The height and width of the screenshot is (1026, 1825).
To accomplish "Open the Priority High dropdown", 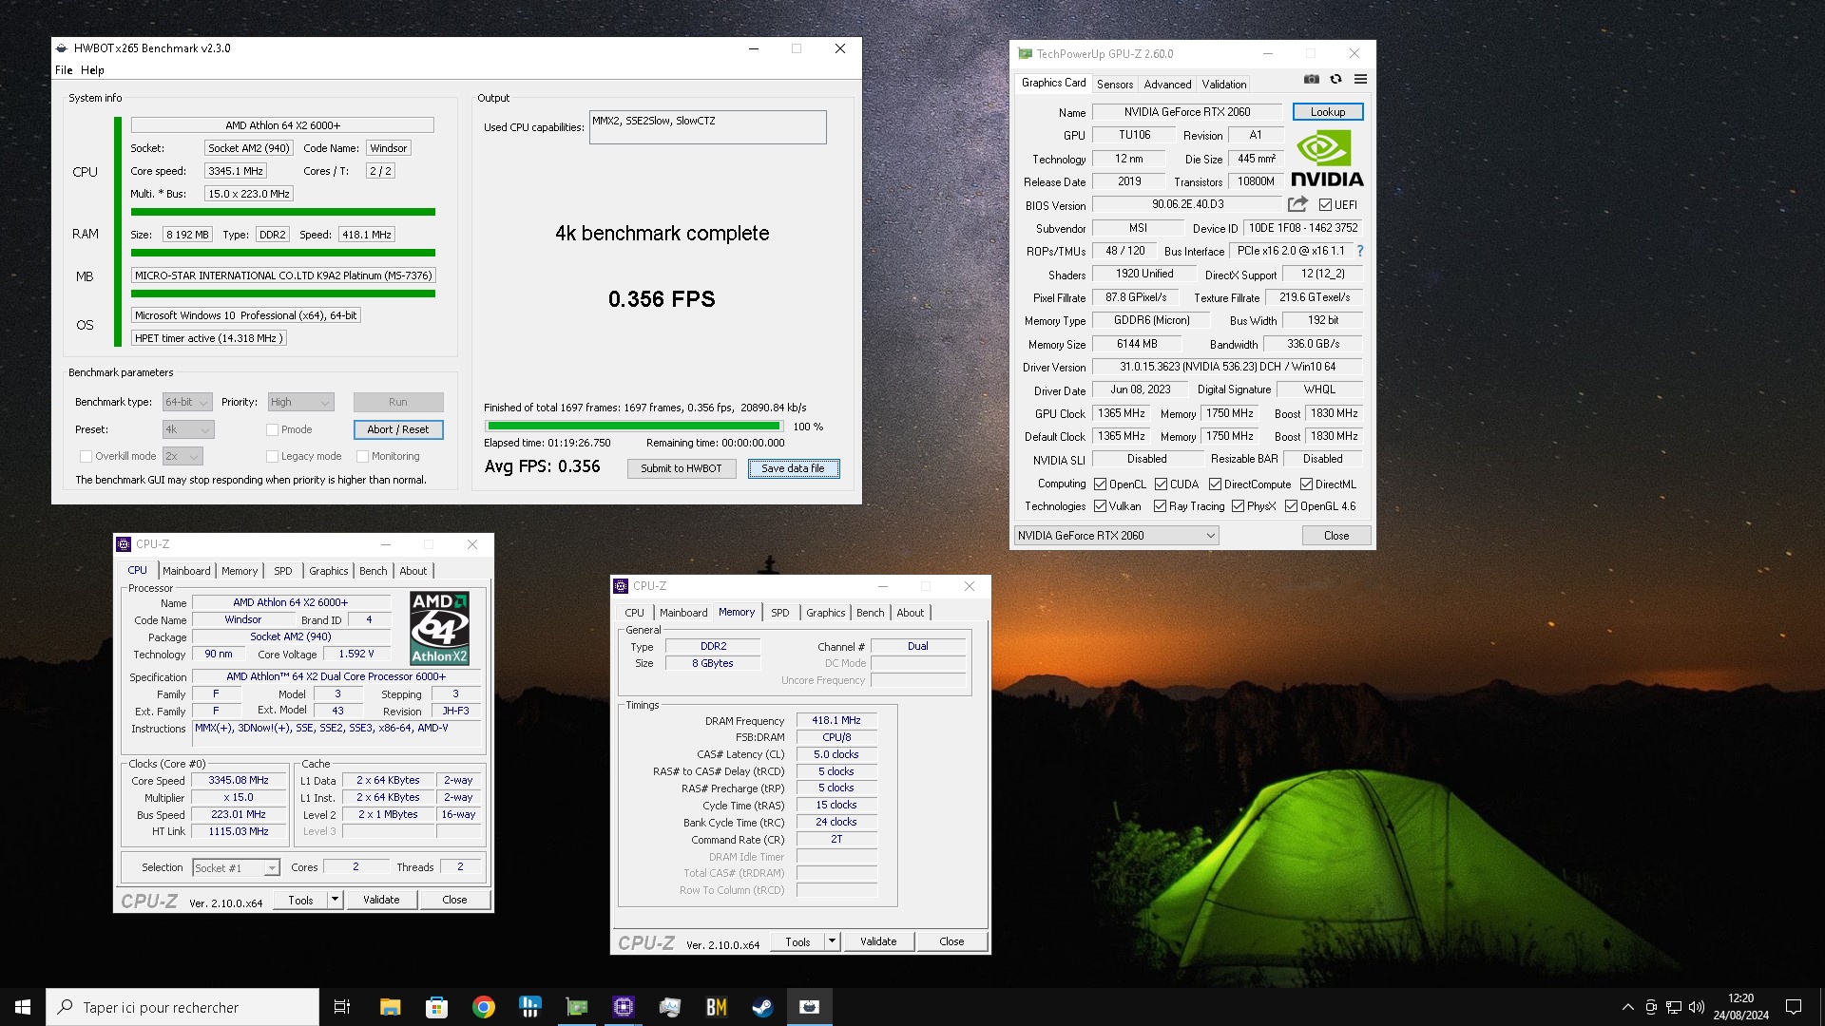I will tap(300, 402).
